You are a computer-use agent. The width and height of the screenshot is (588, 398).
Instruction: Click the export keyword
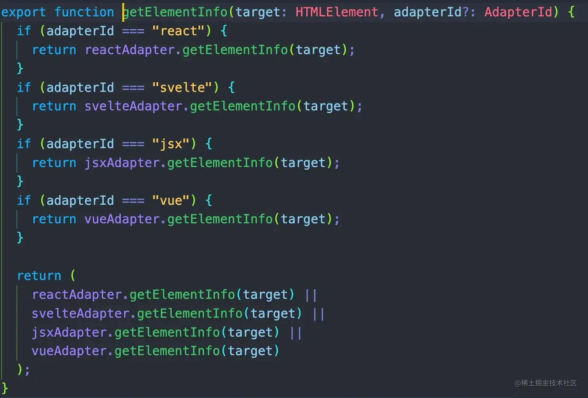23,12
